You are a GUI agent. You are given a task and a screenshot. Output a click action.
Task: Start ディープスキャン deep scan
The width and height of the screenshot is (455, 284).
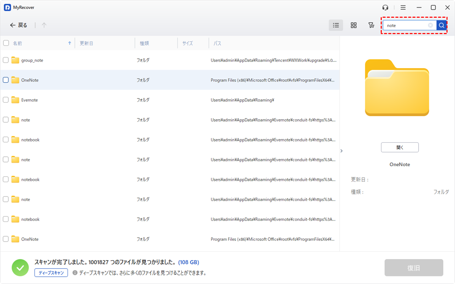(x=51, y=273)
